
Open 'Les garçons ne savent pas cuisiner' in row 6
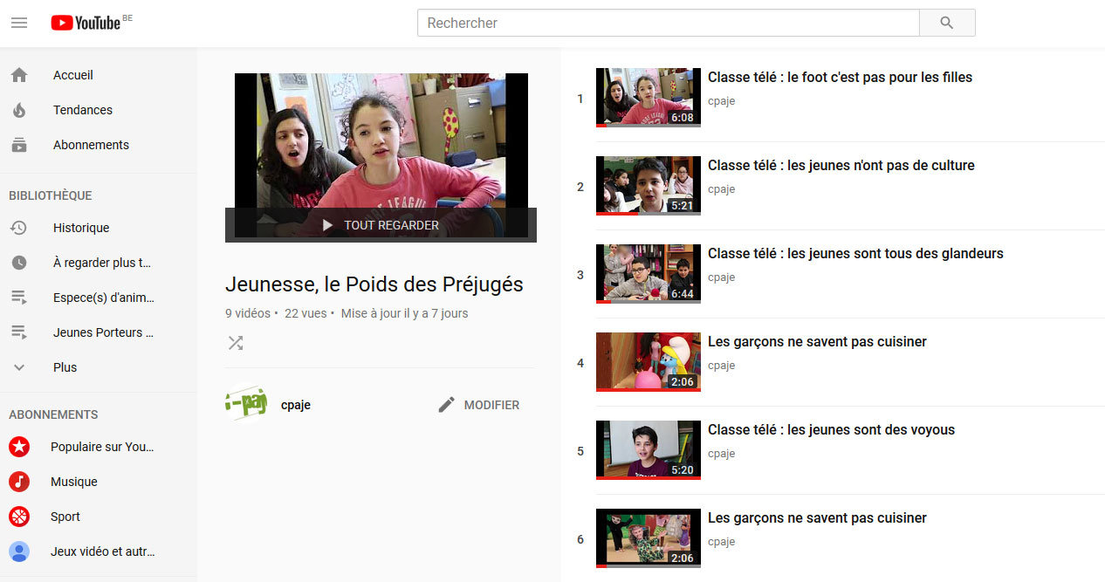click(x=817, y=517)
